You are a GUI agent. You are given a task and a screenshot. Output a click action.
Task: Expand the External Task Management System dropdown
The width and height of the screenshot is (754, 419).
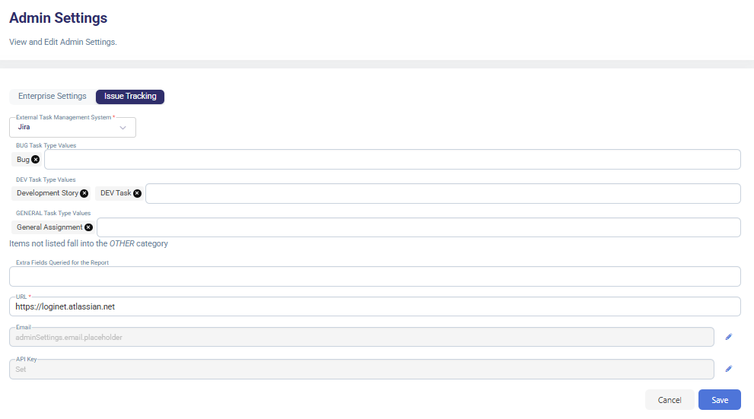[122, 128]
